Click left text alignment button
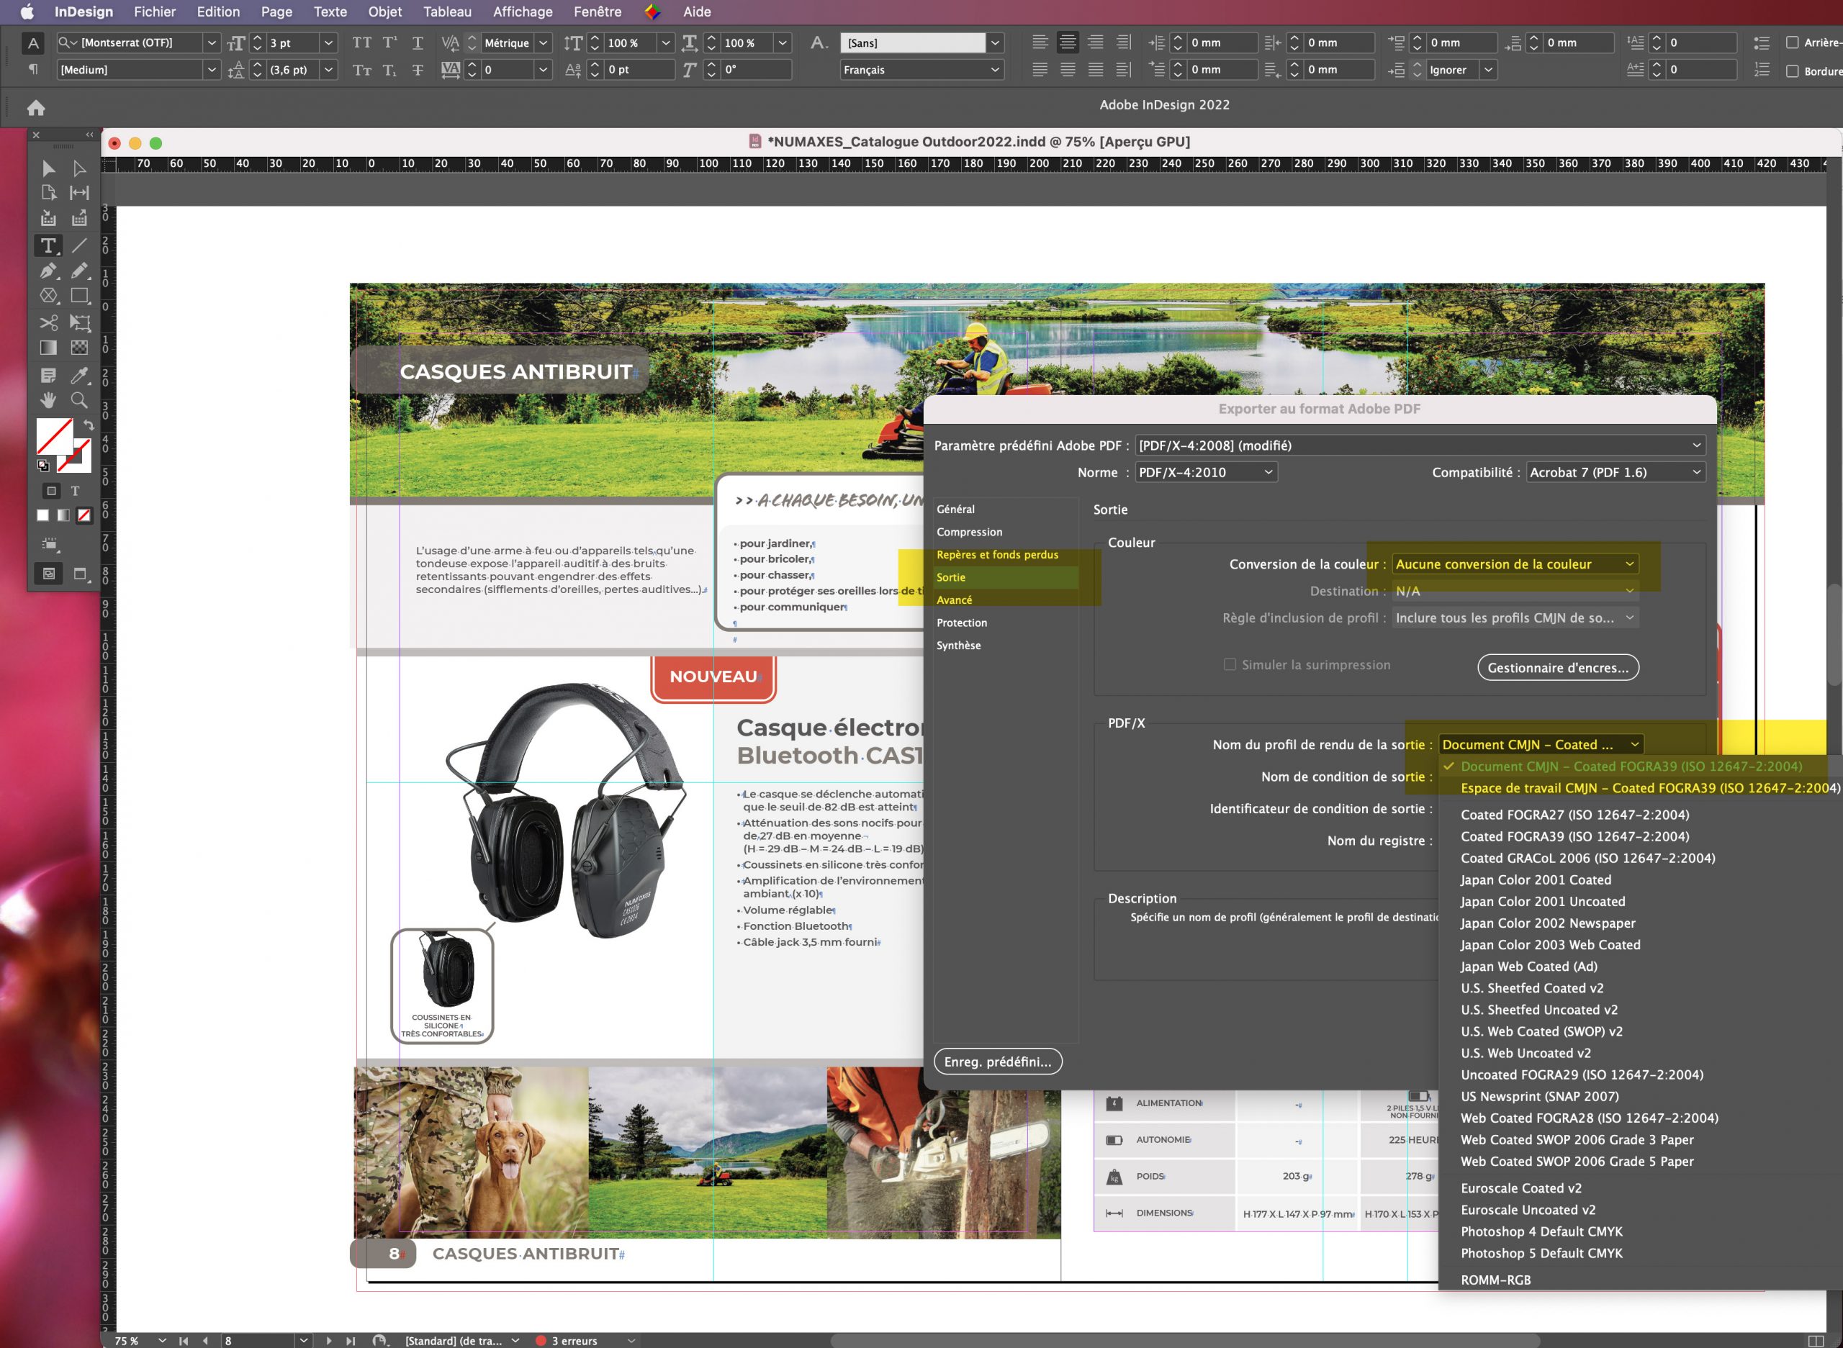Image resolution: width=1843 pixels, height=1348 pixels. tap(1040, 42)
